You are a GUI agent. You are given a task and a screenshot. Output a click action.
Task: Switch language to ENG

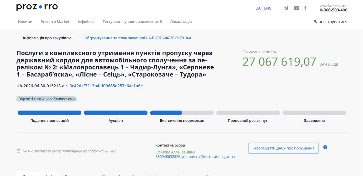268,8
